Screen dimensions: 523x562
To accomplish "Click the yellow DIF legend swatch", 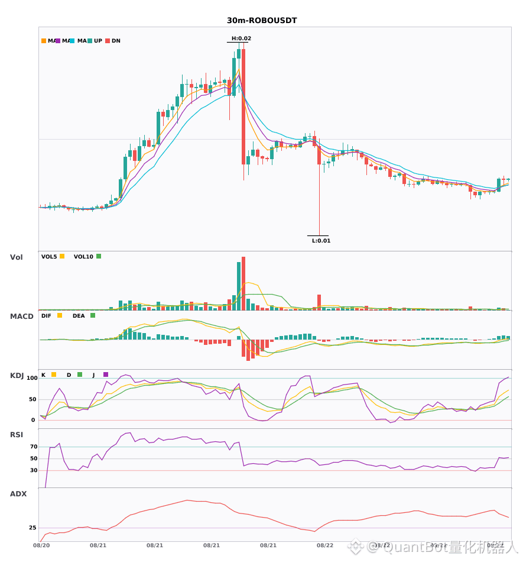I will tap(60, 315).
